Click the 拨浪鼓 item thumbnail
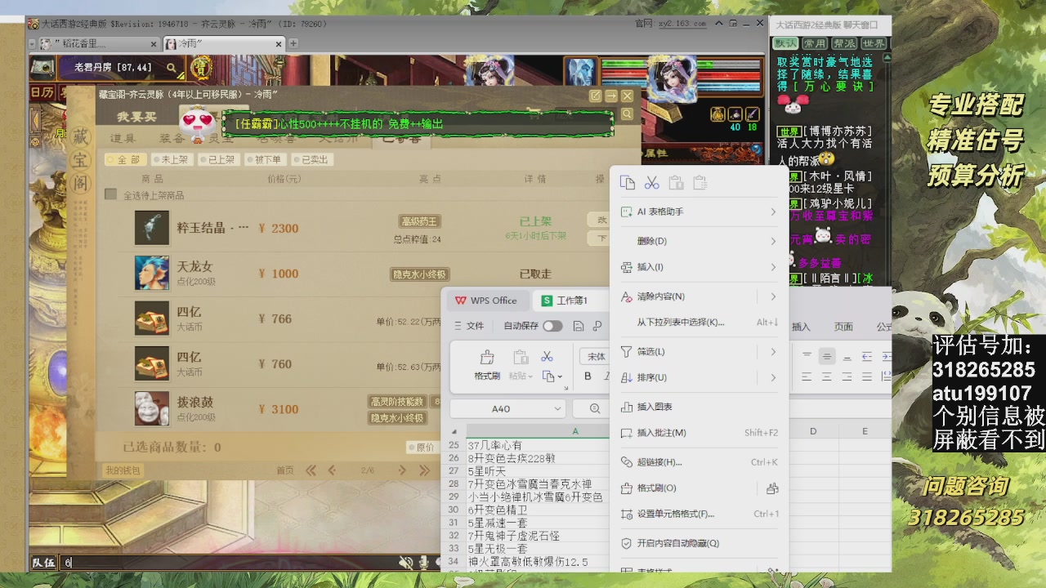 152,408
